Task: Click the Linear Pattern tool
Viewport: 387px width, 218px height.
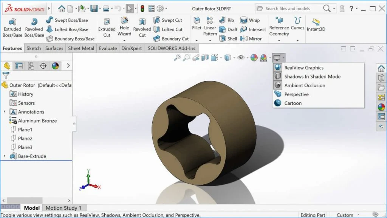Action: (210, 26)
